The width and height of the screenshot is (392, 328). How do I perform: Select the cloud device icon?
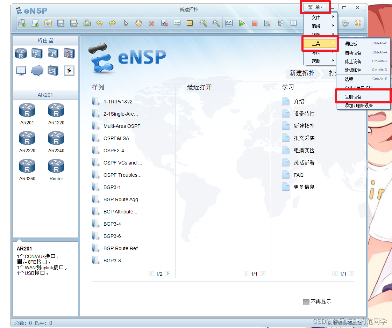pos(37,70)
